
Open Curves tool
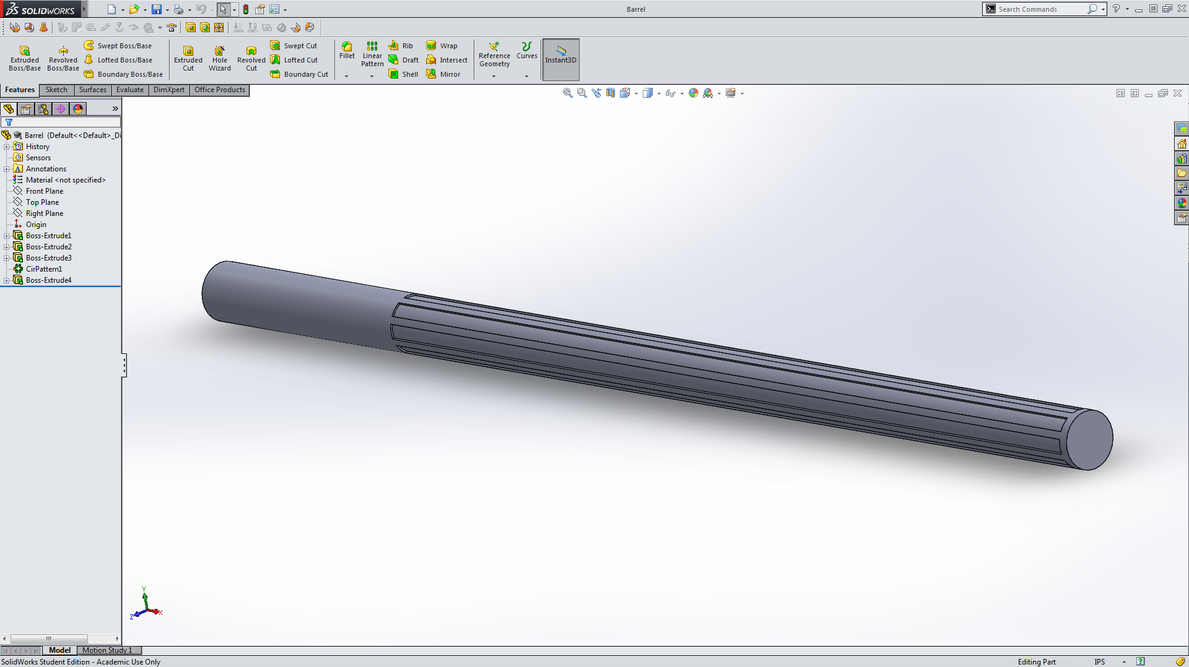coord(527,51)
